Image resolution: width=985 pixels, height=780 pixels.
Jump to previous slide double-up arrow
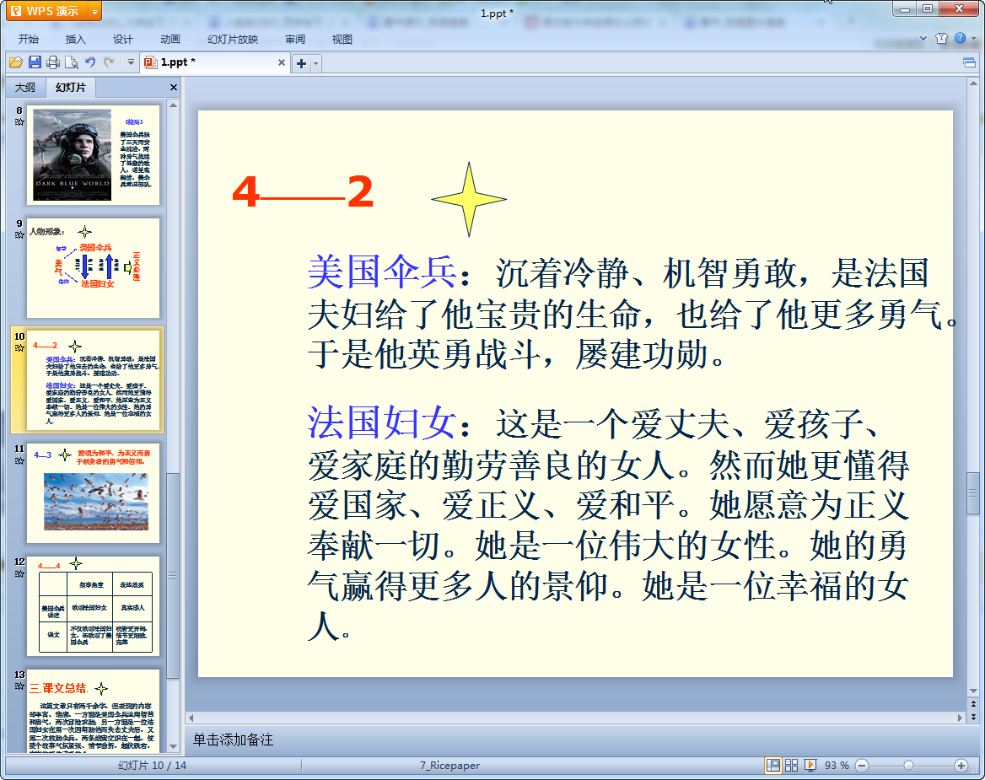pos(973,704)
